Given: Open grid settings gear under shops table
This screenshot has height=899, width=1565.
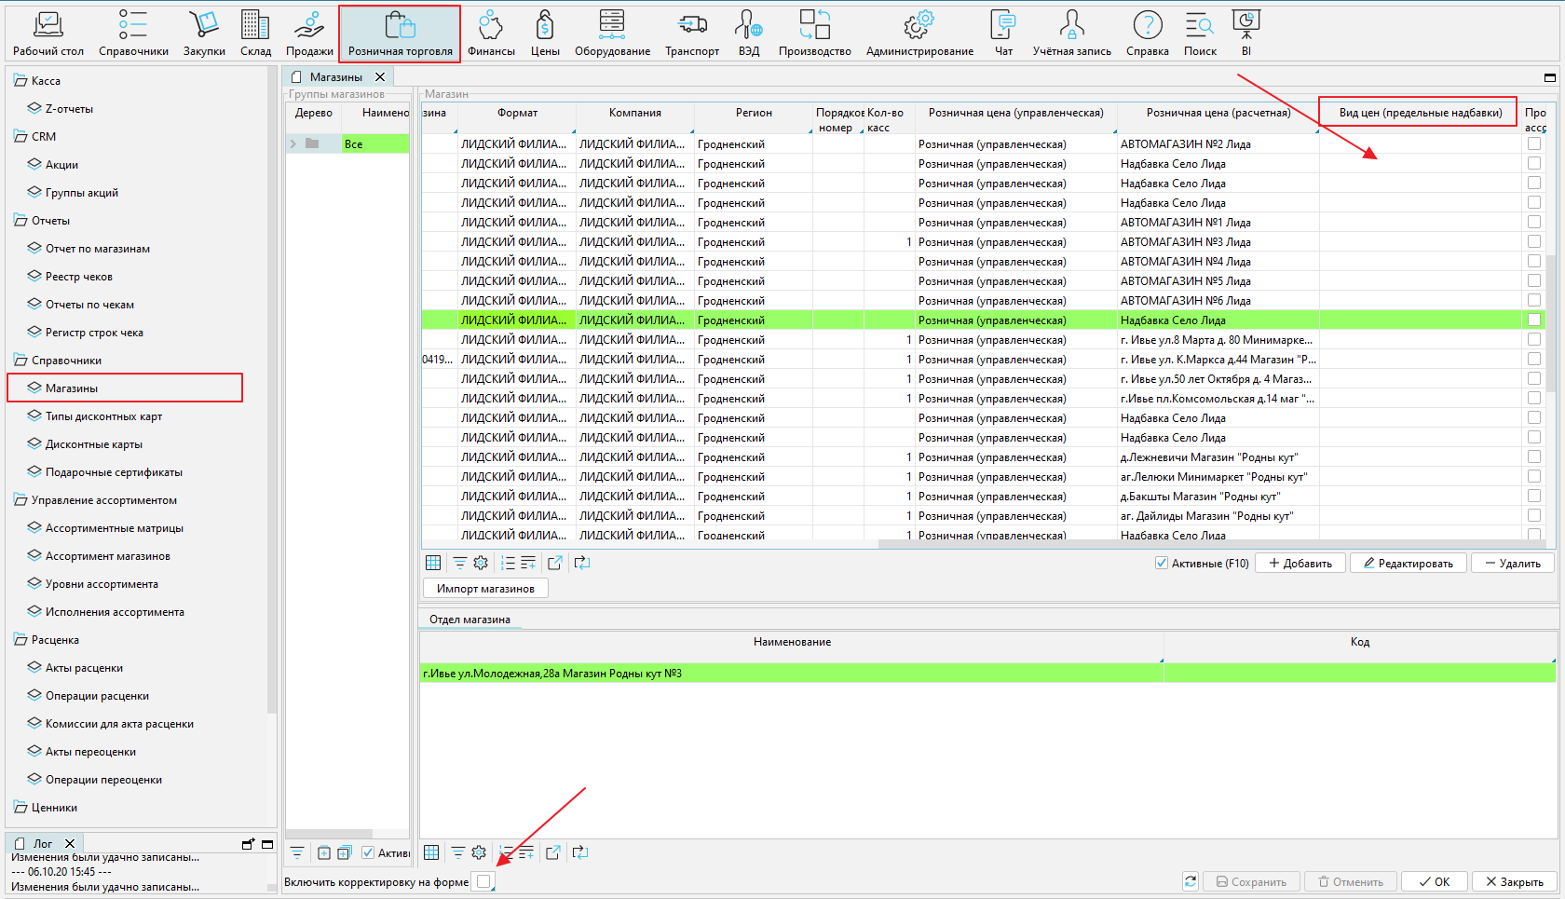Looking at the screenshot, I should (x=481, y=563).
